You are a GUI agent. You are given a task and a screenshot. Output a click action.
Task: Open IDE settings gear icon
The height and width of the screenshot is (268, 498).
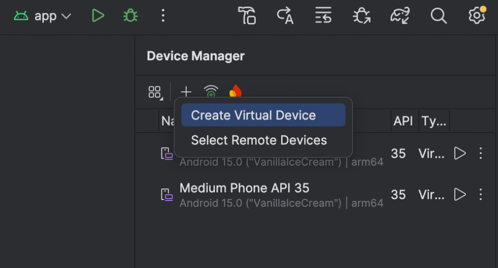477,16
